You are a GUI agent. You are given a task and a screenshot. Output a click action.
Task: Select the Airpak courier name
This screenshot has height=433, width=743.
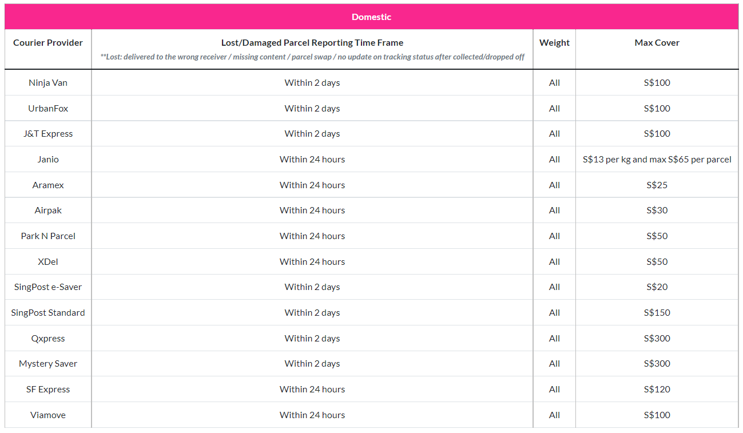coord(48,210)
